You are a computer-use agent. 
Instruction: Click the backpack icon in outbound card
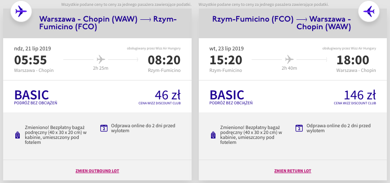18,135
